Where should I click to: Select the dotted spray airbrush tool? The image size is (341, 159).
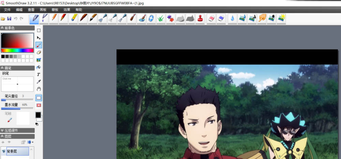tap(112, 18)
